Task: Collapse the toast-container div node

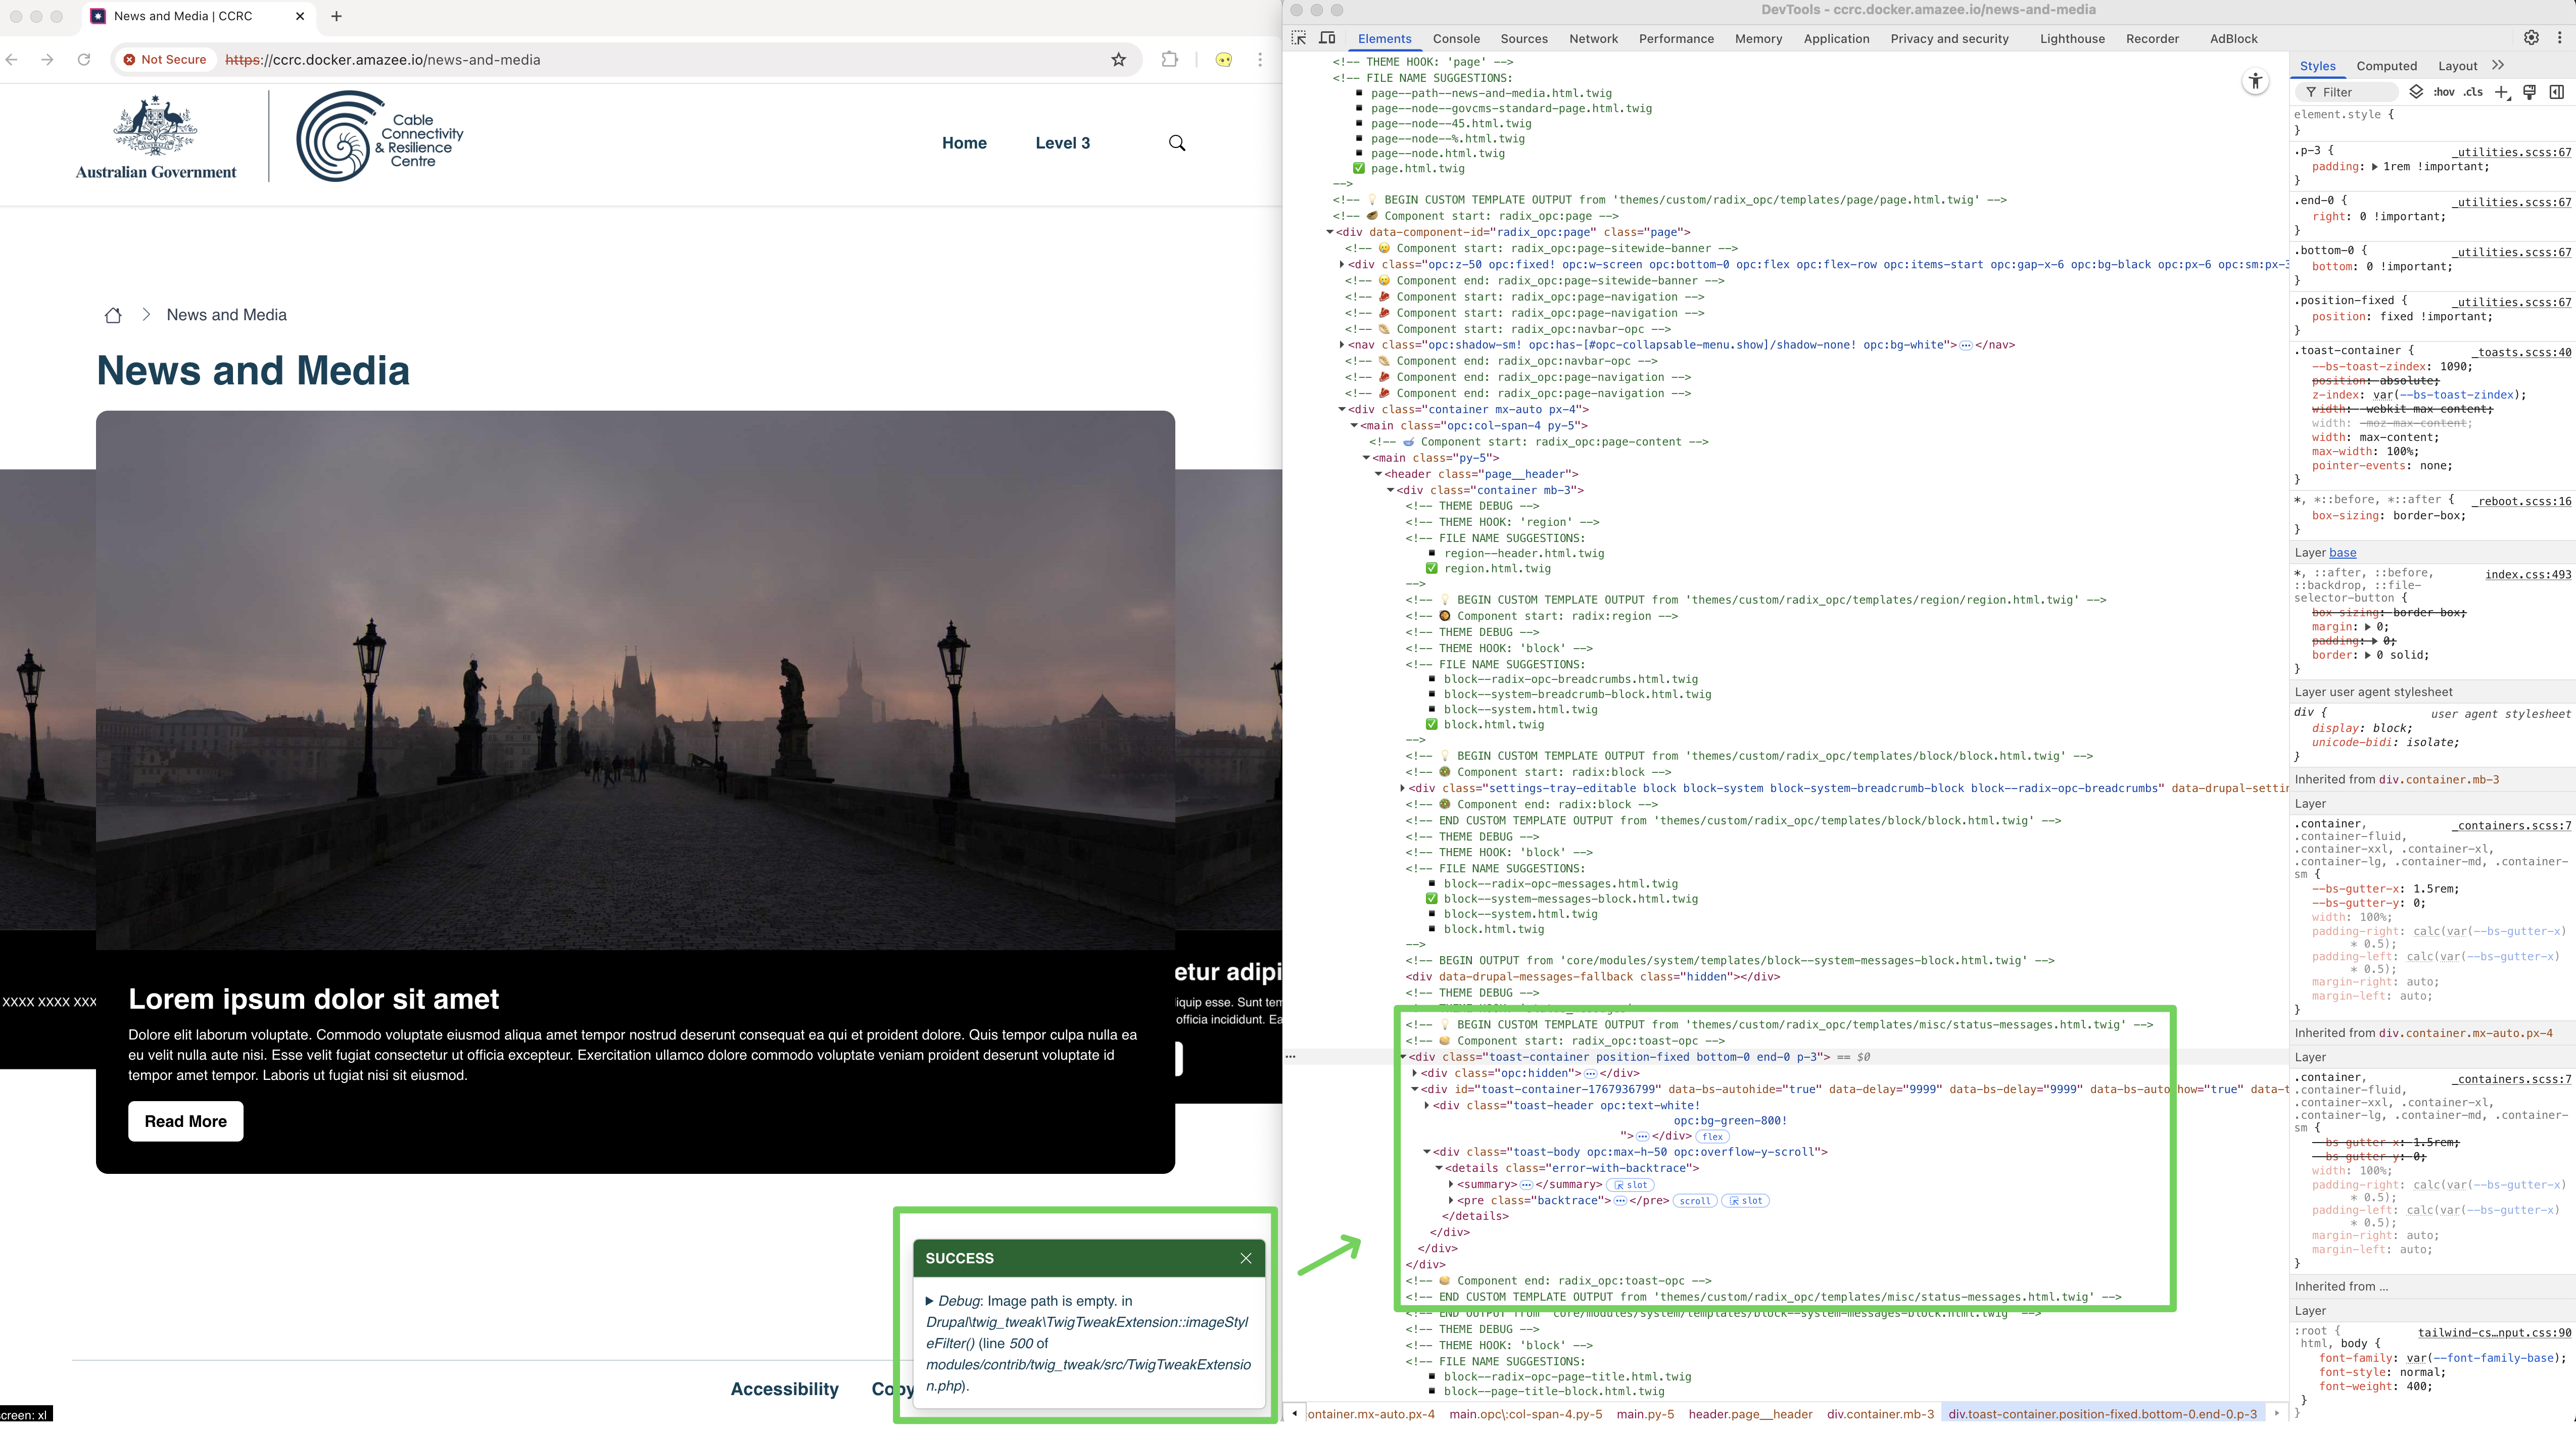Action: point(1403,1056)
